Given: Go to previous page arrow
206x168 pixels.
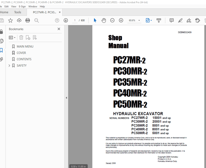Looking at the screenshot, I should coord(57,20).
